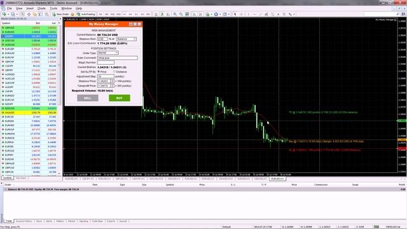Open the search magnifier icon at top right
The image size is (407, 229).
(398, 14)
